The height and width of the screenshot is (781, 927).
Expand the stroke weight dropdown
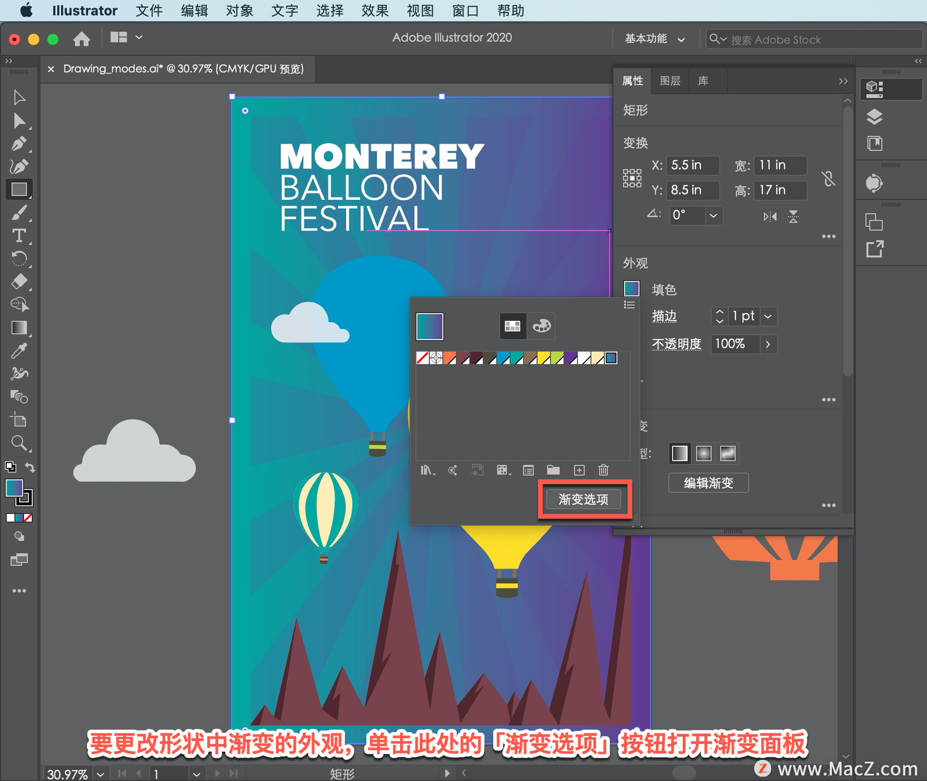click(768, 316)
